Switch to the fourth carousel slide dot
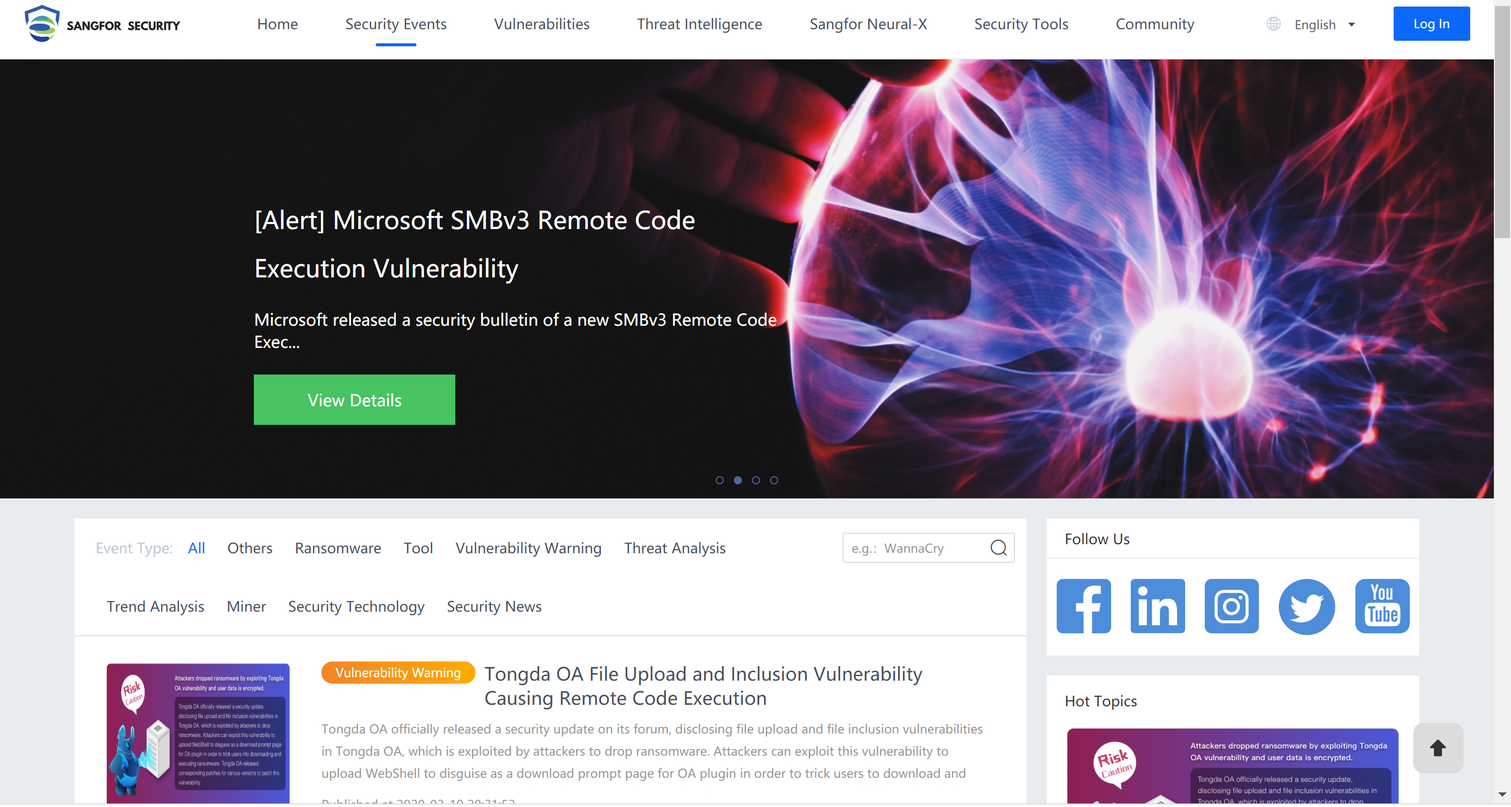Image resolution: width=1511 pixels, height=807 pixels. (x=774, y=480)
